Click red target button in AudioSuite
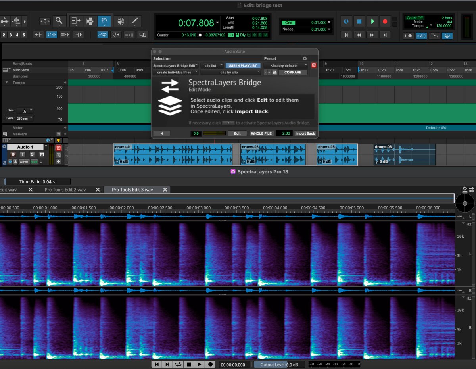 tap(314, 65)
